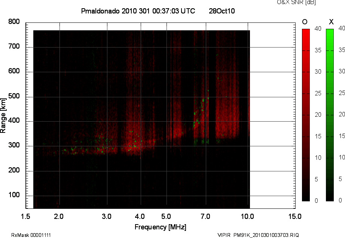Click the plot title 'Pmaldonado 2010 301 00:37:03 UTC'
345x238 pixels.
pyautogui.click(x=138, y=11)
